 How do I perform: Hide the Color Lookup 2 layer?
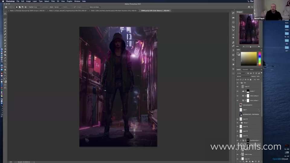tap(237, 96)
